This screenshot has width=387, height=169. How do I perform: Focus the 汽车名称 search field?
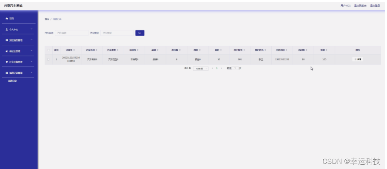(71, 33)
